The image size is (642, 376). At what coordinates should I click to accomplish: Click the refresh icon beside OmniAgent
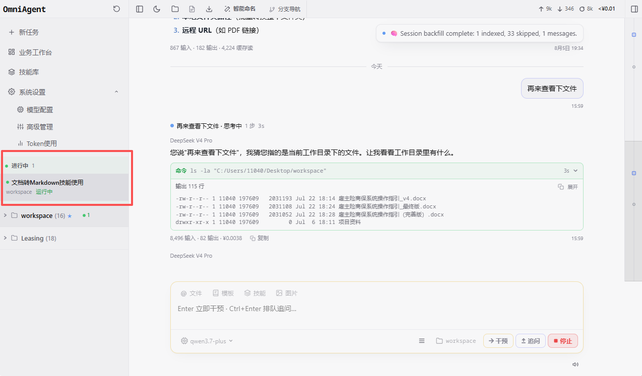pyautogui.click(x=116, y=9)
